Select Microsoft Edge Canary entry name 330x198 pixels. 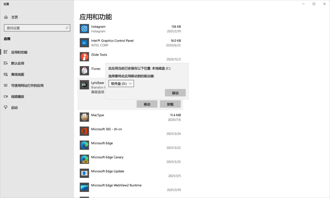107,157
